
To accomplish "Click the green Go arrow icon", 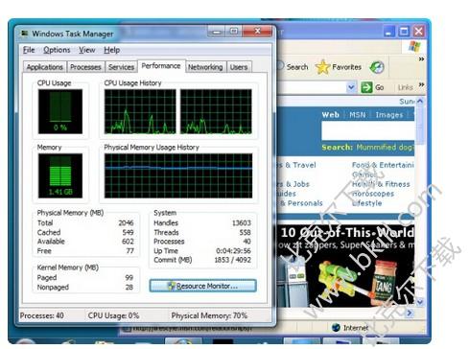I will [x=366, y=87].
